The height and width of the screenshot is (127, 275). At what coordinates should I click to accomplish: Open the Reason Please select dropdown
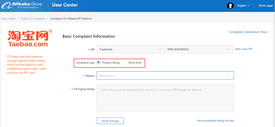pyautogui.click(x=165, y=76)
